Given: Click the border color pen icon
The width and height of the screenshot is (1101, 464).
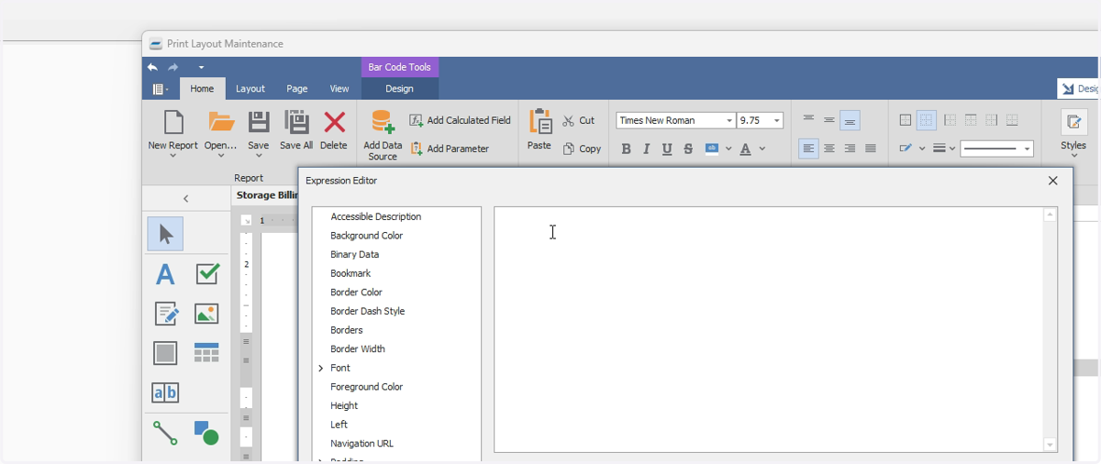Looking at the screenshot, I should (906, 149).
